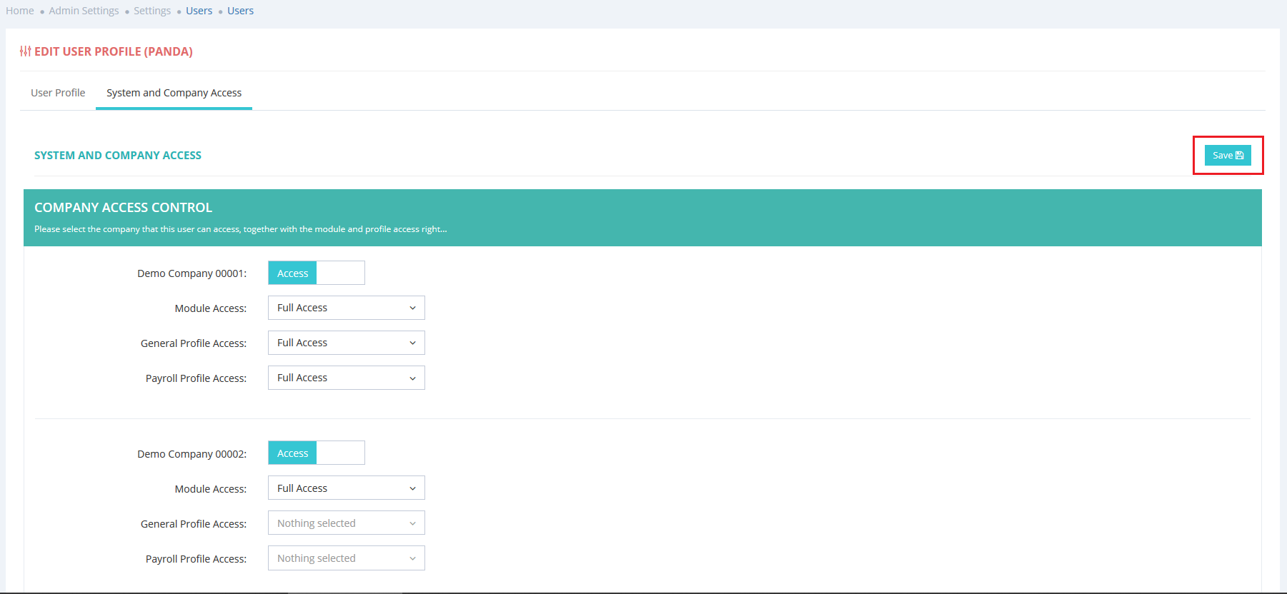1287x594 pixels.
Task: Open Payroll Profile Access dropdown for Company 00001
Action: pos(346,378)
